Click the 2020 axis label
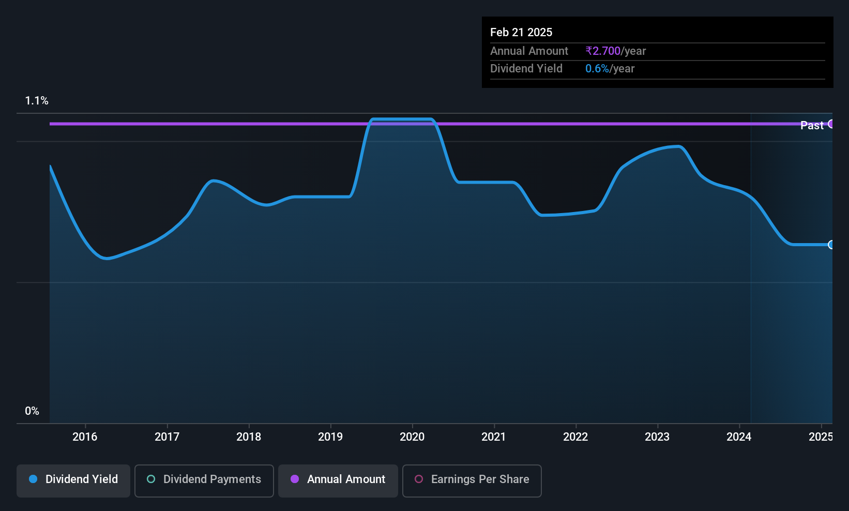This screenshot has width=849, height=511. pos(412,437)
